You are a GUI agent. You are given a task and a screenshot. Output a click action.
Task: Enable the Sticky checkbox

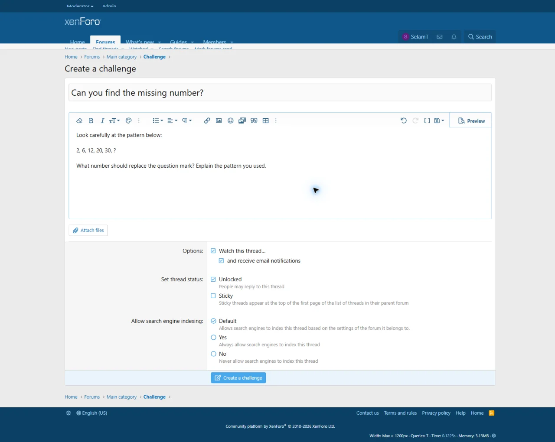coord(213,296)
